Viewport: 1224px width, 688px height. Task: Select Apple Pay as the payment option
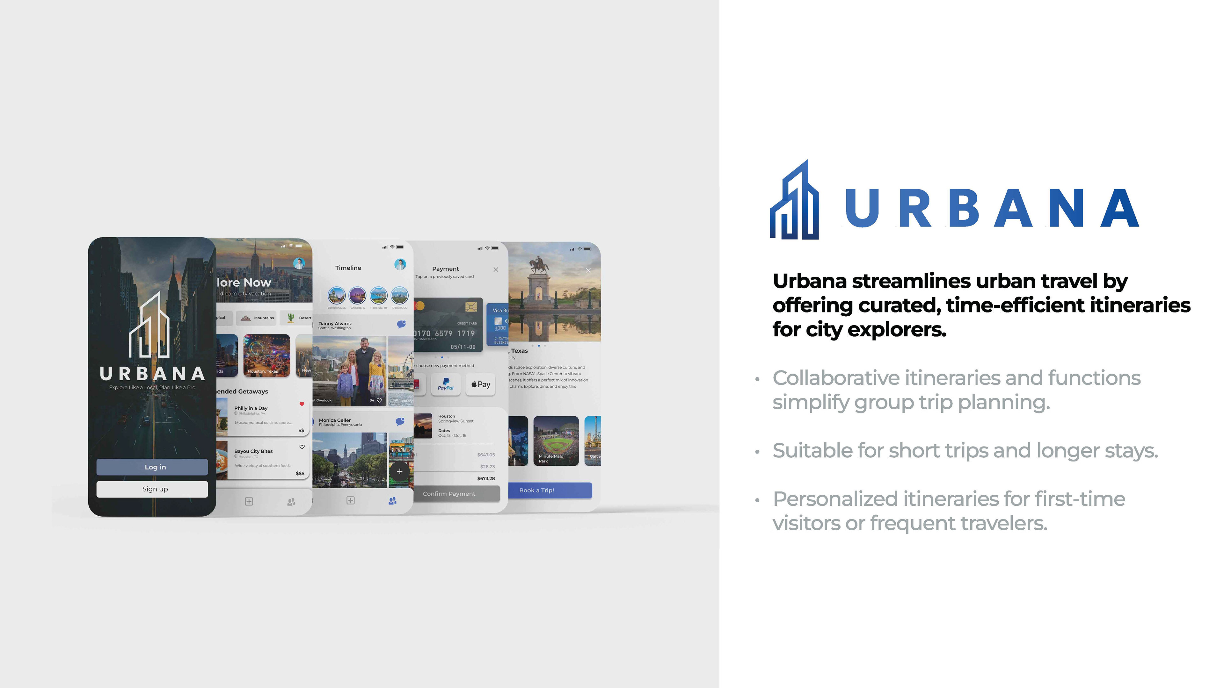(x=480, y=384)
